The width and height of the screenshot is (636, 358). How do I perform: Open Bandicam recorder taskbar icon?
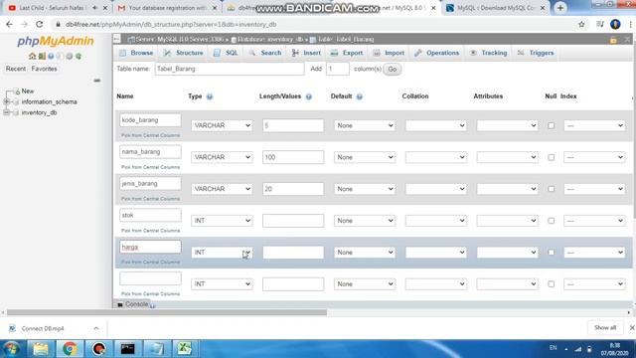[98, 349]
